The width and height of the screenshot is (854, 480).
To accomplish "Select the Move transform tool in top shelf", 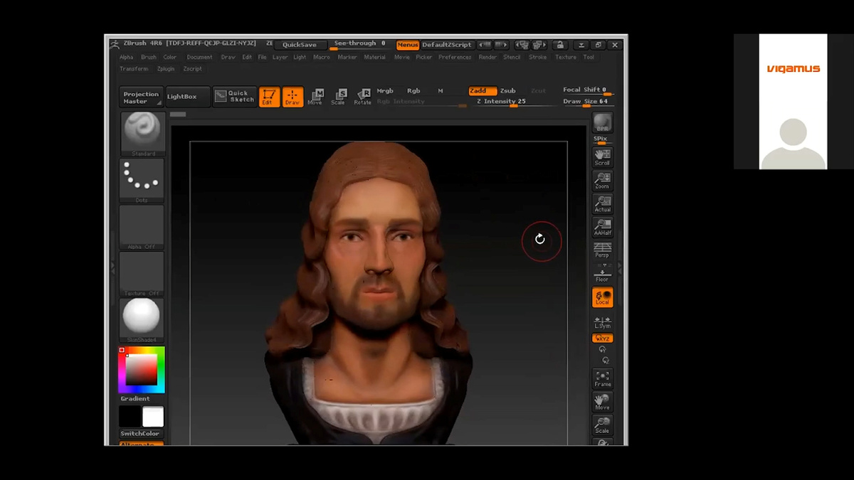I will coord(315,97).
